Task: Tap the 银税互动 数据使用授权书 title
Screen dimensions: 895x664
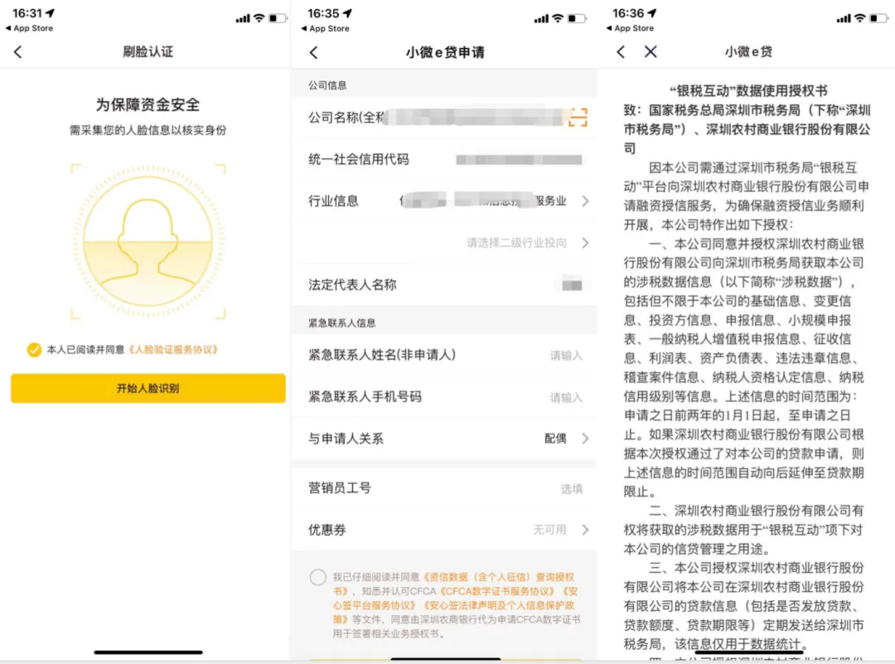Action: (x=748, y=90)
